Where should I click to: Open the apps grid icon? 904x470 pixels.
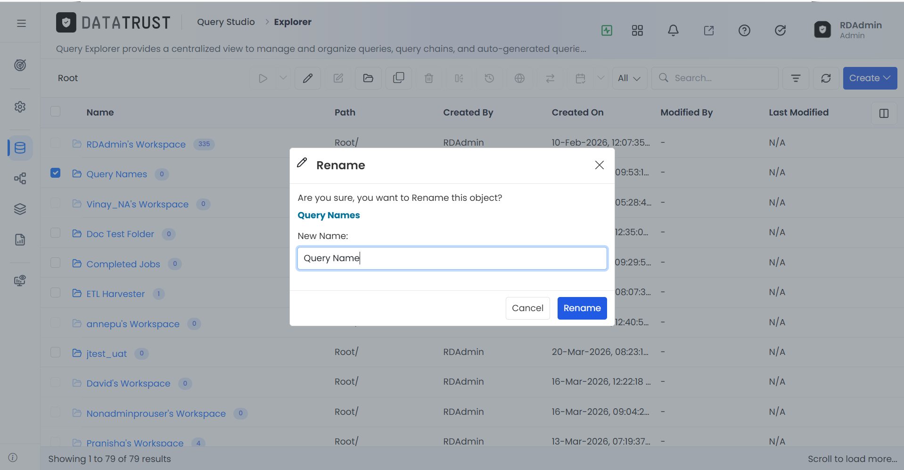click(637, 31)
